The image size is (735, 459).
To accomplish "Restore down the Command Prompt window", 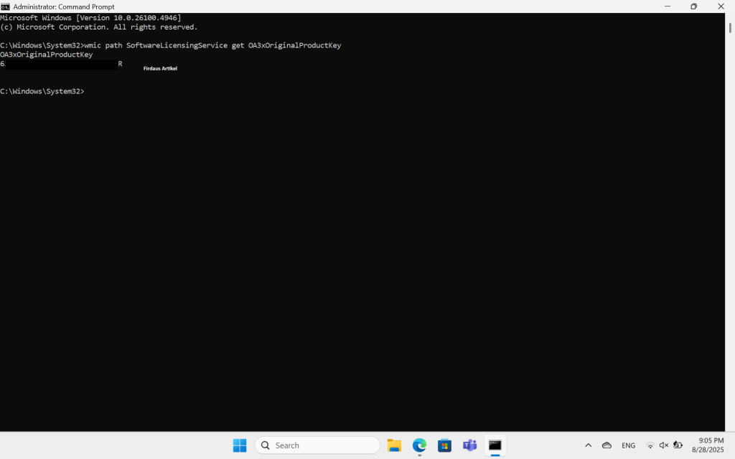I will pyautogui.click(x=693, y=6).
